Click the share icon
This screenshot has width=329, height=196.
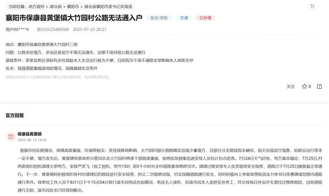[319, 87]
